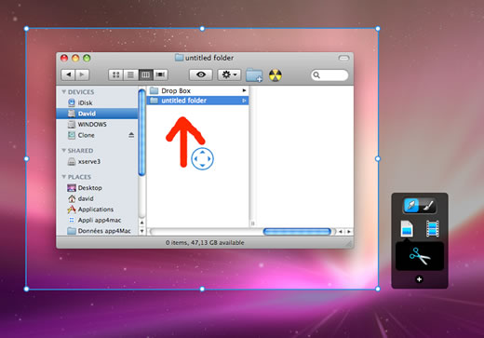Click the Finder title bar folder icon
This screenshot has height=338, width=484.
tap(179, 58)
